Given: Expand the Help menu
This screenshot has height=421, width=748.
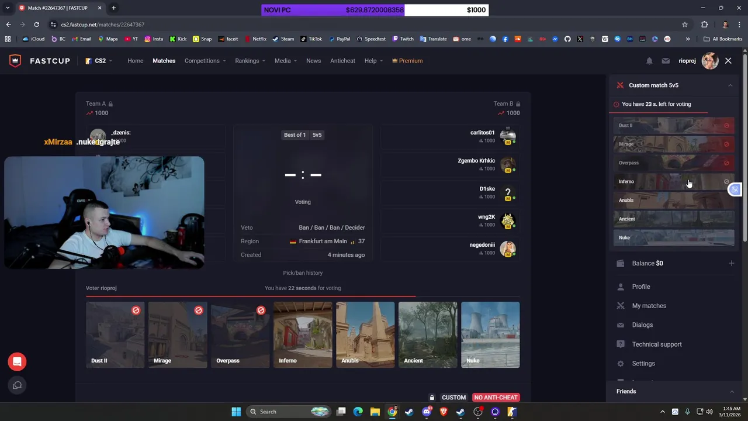Looking at the screenshot, I should coord(374,61).
